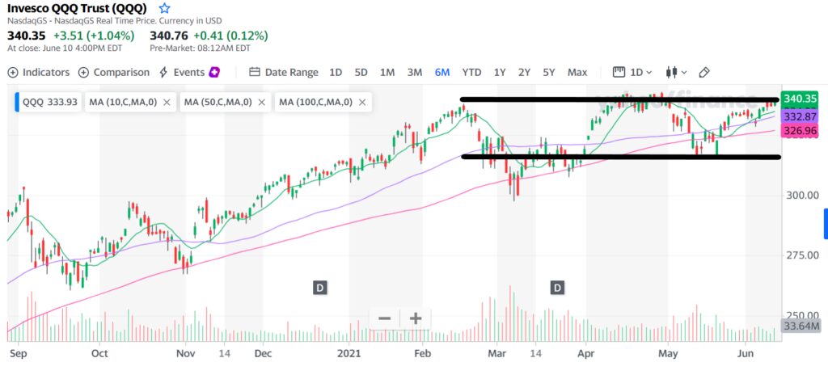Screen dimensions: 828x375
Task: Open the Comparison tool
Action: click(x=114, y=73)
